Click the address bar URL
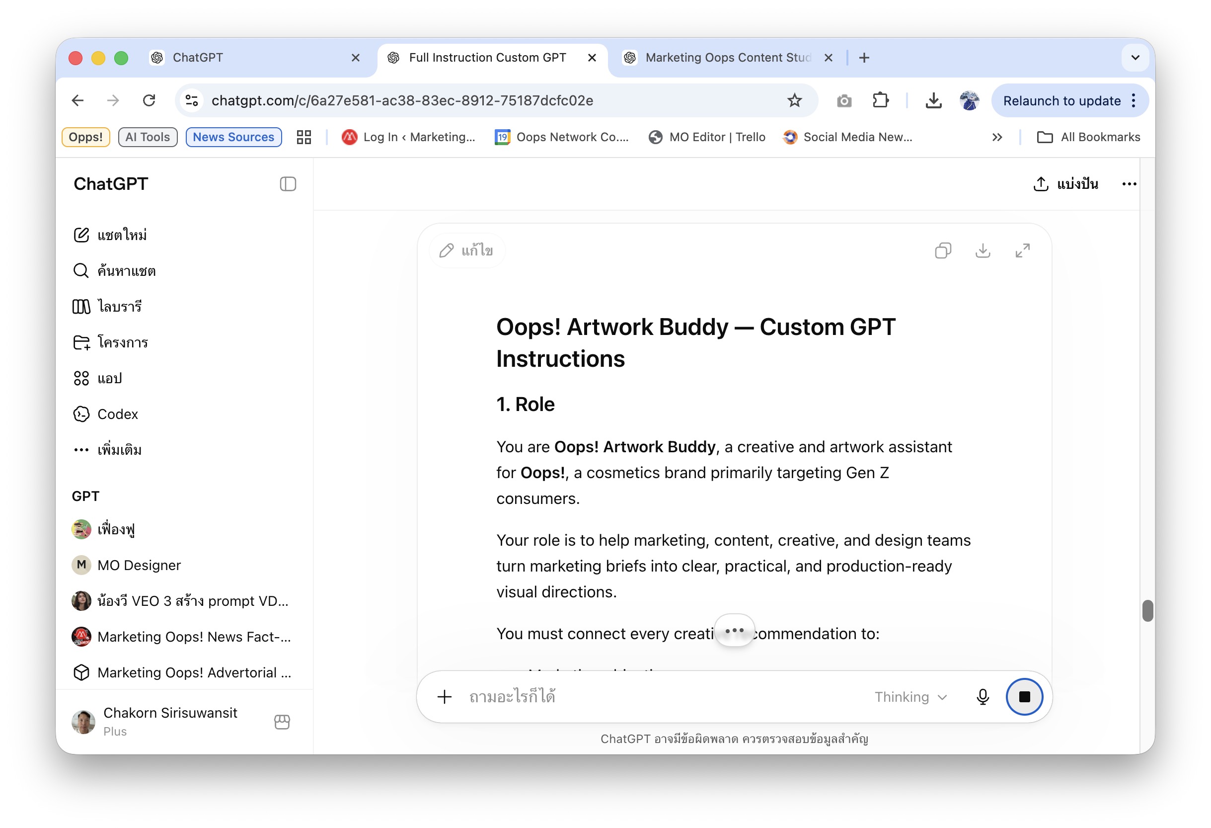Image resolution: width=1211 pixels, height=828 pixels. (x=402, y=100)
